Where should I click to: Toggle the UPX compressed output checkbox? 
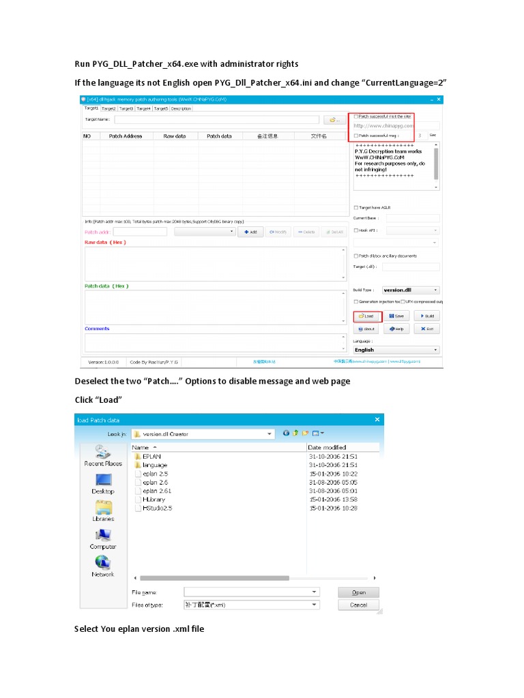point(403,302)
